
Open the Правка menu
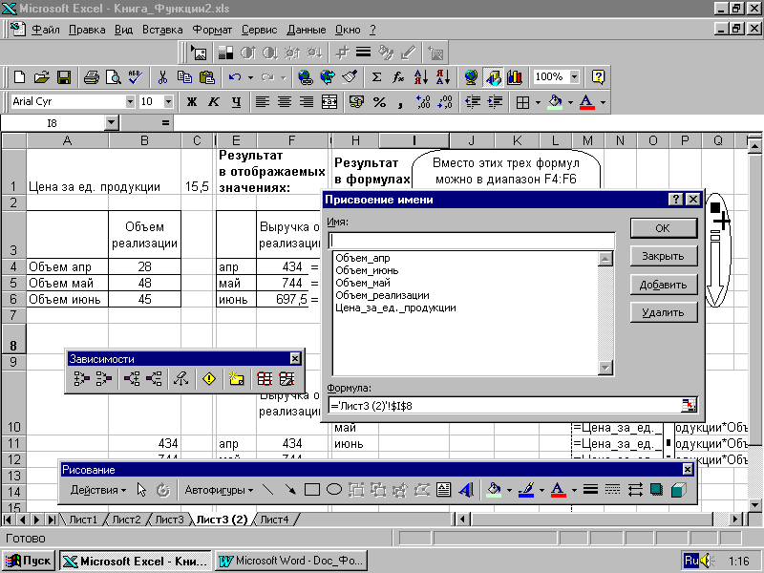tap(87, 30)
